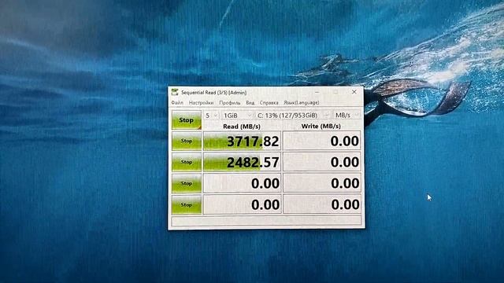Click the Write (MB/s) column header
This screenshot has height=283, width=504.
click(321, 127)
